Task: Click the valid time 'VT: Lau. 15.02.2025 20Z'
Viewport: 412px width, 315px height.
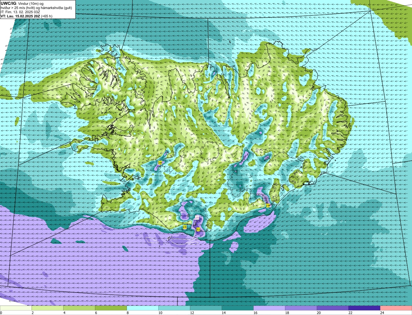Action: point(20,16)
